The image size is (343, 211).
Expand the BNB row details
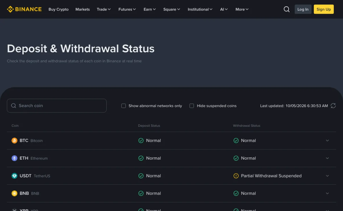(328, 193)
